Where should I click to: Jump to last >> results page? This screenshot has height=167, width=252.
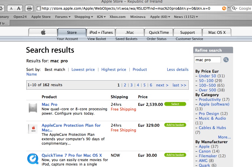179,85
